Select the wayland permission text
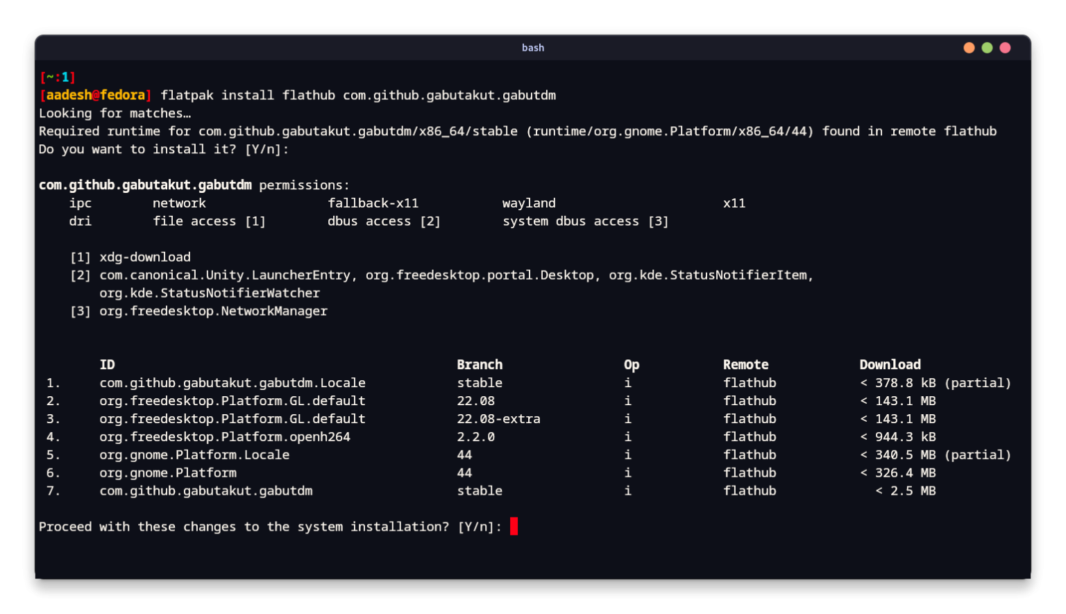 pyautogui.click(x=529, y=203)
